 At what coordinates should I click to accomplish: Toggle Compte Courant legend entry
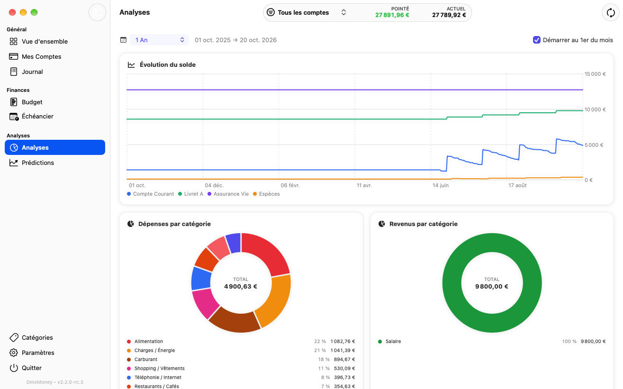coord(151,194)
